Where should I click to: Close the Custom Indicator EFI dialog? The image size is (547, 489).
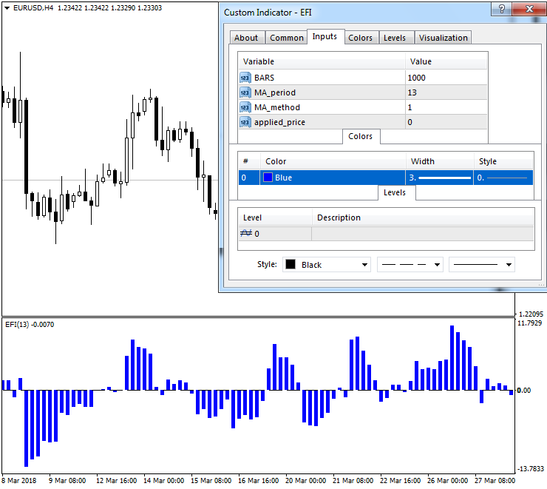(529, 9)
